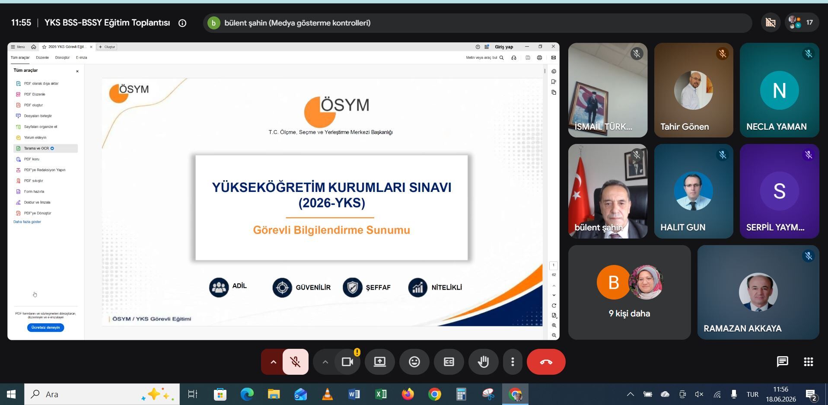Click the camera-off indicator at top right
Image resolution: width=828 pixels, height=405 pixels.
(771, 22)
